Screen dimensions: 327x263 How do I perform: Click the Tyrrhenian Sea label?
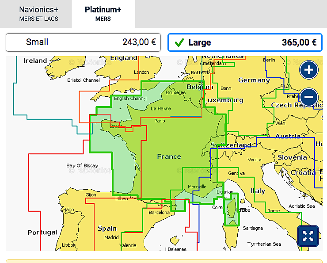tap(264, 244)
